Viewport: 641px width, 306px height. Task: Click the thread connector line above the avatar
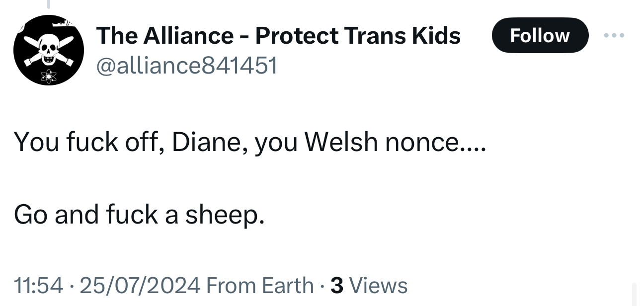click(x=48, y=4)
